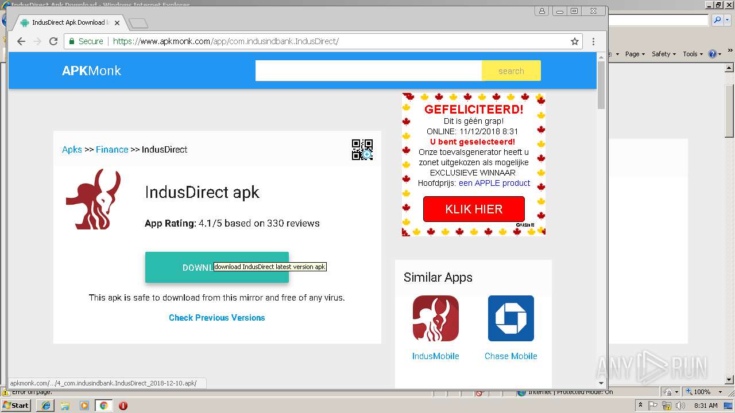Click the IndusDirect apk heading
Viewport: 735px width, 413px height.
pos(202,192)
